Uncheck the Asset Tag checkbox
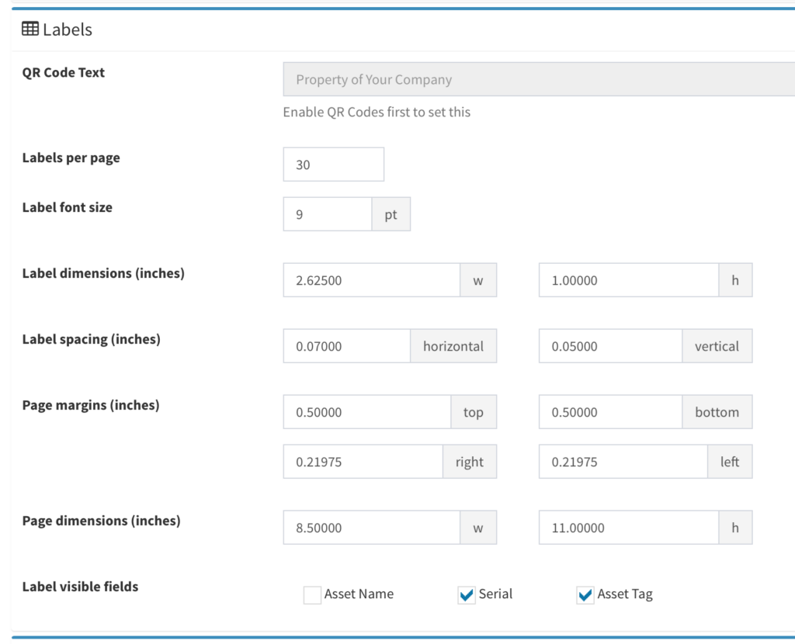 tap(585, 595)
